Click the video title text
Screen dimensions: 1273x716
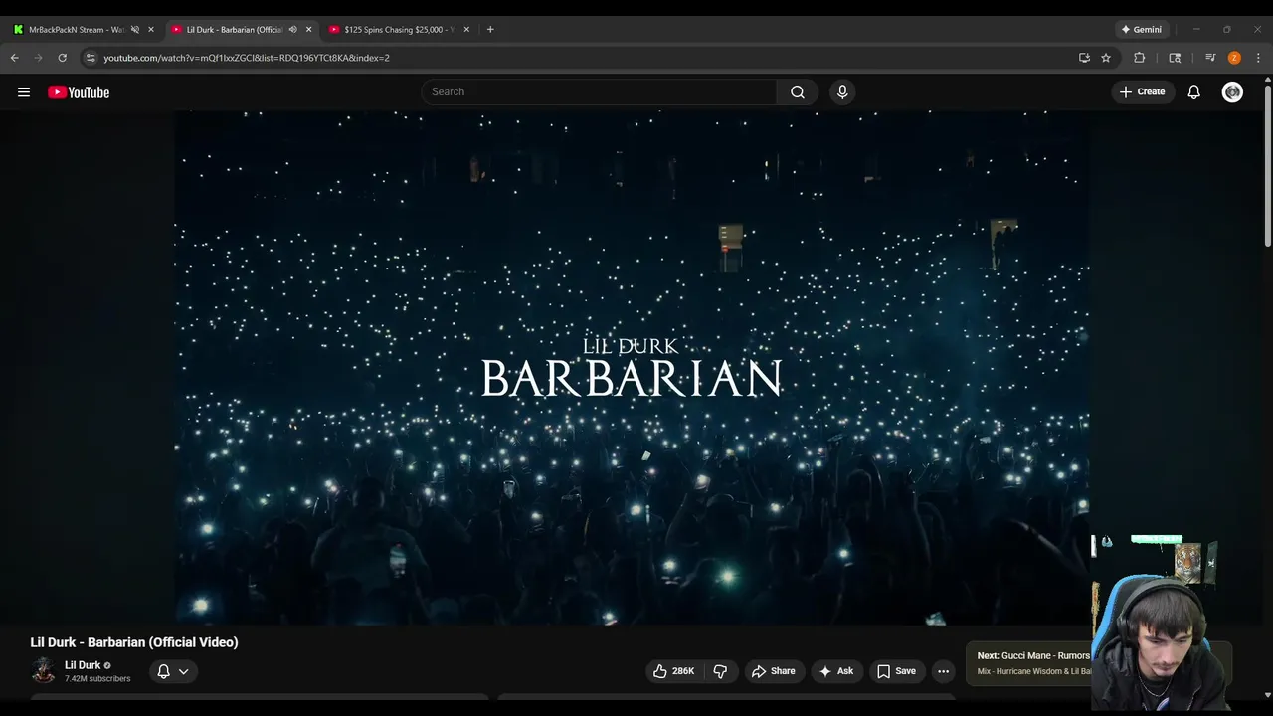pyautogui.click(x=134, y=642)
